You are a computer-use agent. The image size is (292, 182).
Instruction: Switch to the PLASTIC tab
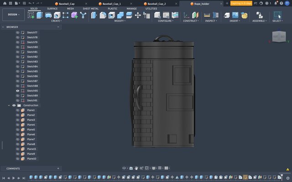click(113, 9)
